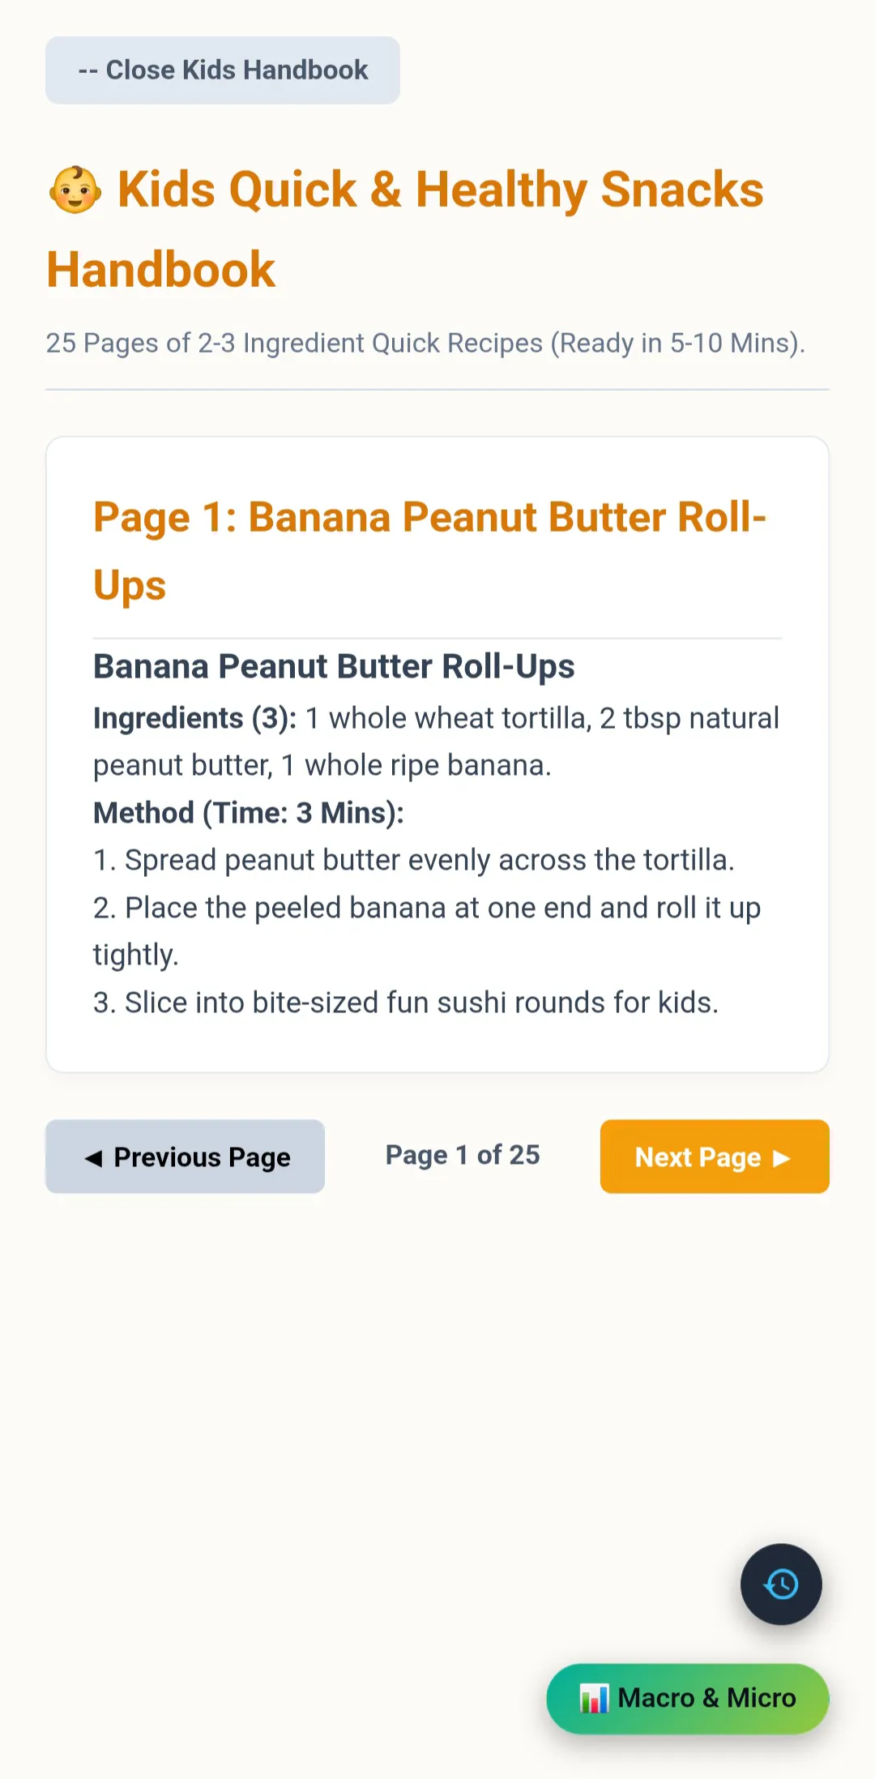Click the Method (Time: 3 Mins) label
The height and width of the screenshot is (1779, 875).
click(x=249, y=813)
